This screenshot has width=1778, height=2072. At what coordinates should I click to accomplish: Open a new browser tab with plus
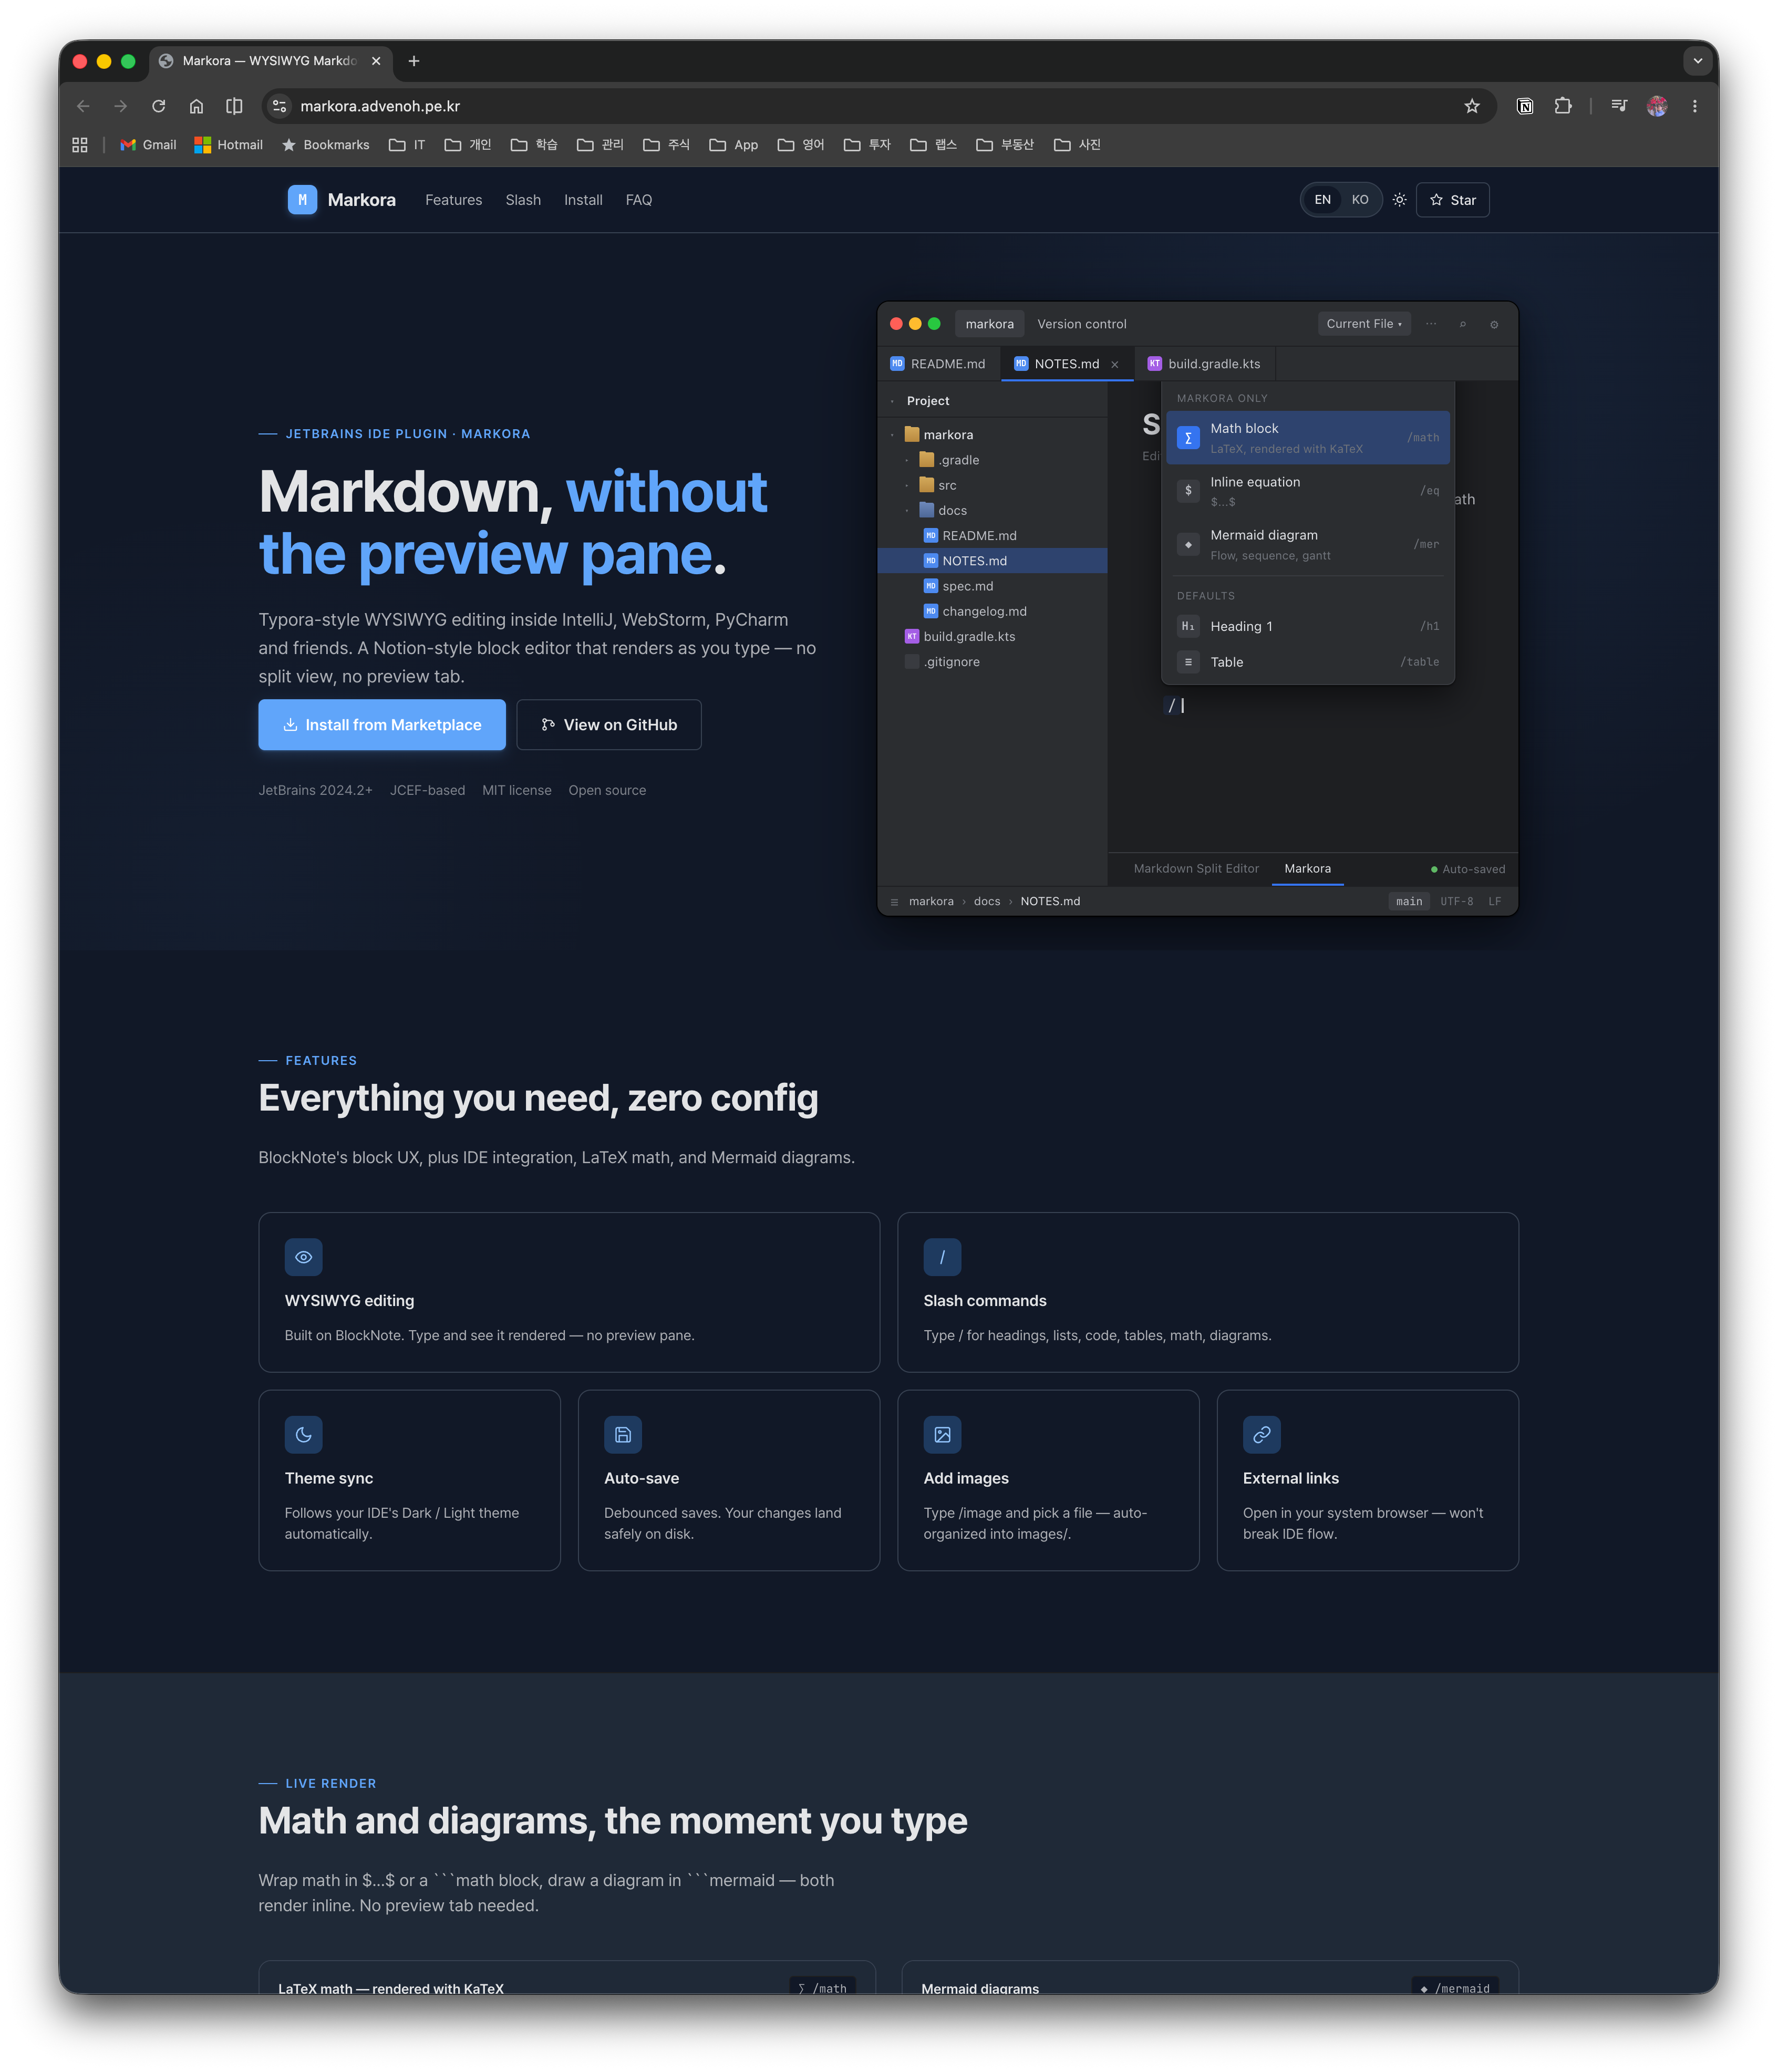[x=414, y=61]
